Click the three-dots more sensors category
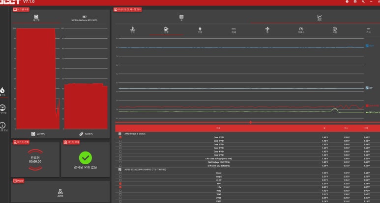This screenshot has height=203, width=380. tap(368, 30)
